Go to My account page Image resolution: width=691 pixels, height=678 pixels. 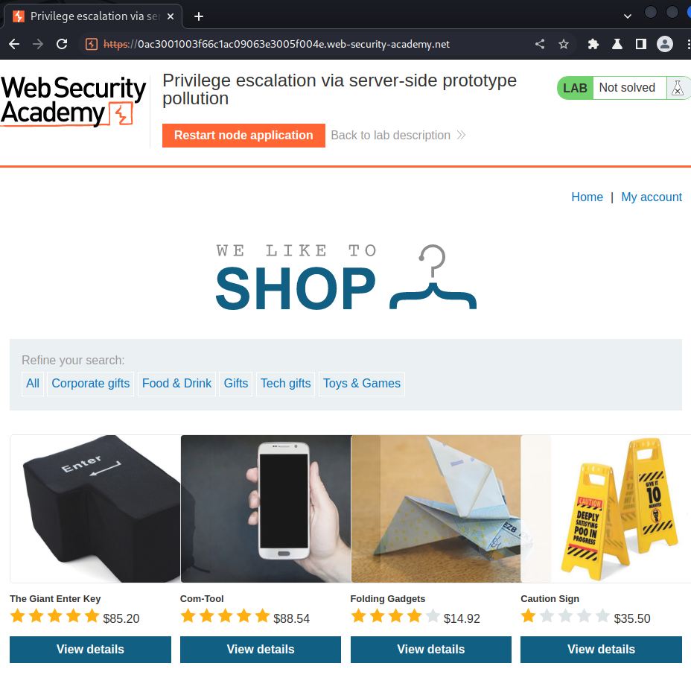coord(652,197)
